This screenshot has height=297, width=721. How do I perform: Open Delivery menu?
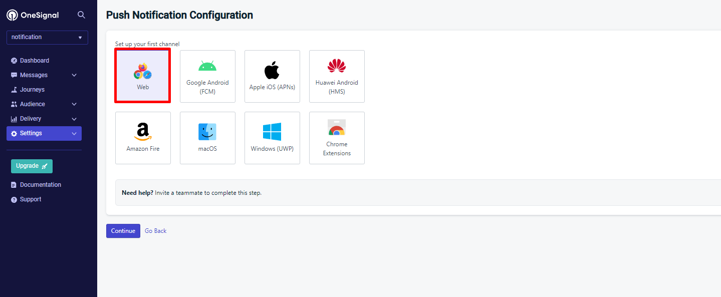click(31, 119)
